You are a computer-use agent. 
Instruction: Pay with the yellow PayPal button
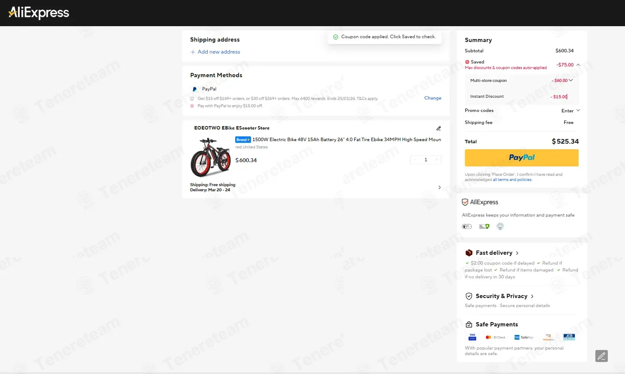522,158
